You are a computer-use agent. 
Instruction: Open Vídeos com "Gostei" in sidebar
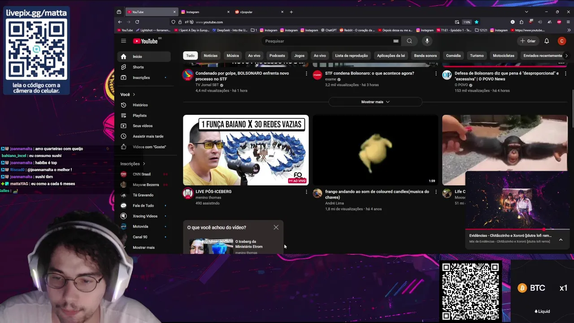[x=144, y=147]
